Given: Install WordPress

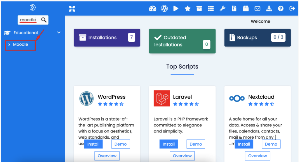Looking at the screenshot, I should [93, 144].
